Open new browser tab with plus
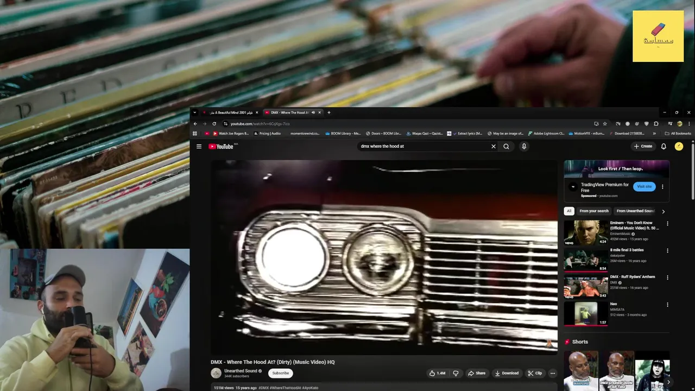The width and height of the screenshot is (695, 391). [328, 112]
